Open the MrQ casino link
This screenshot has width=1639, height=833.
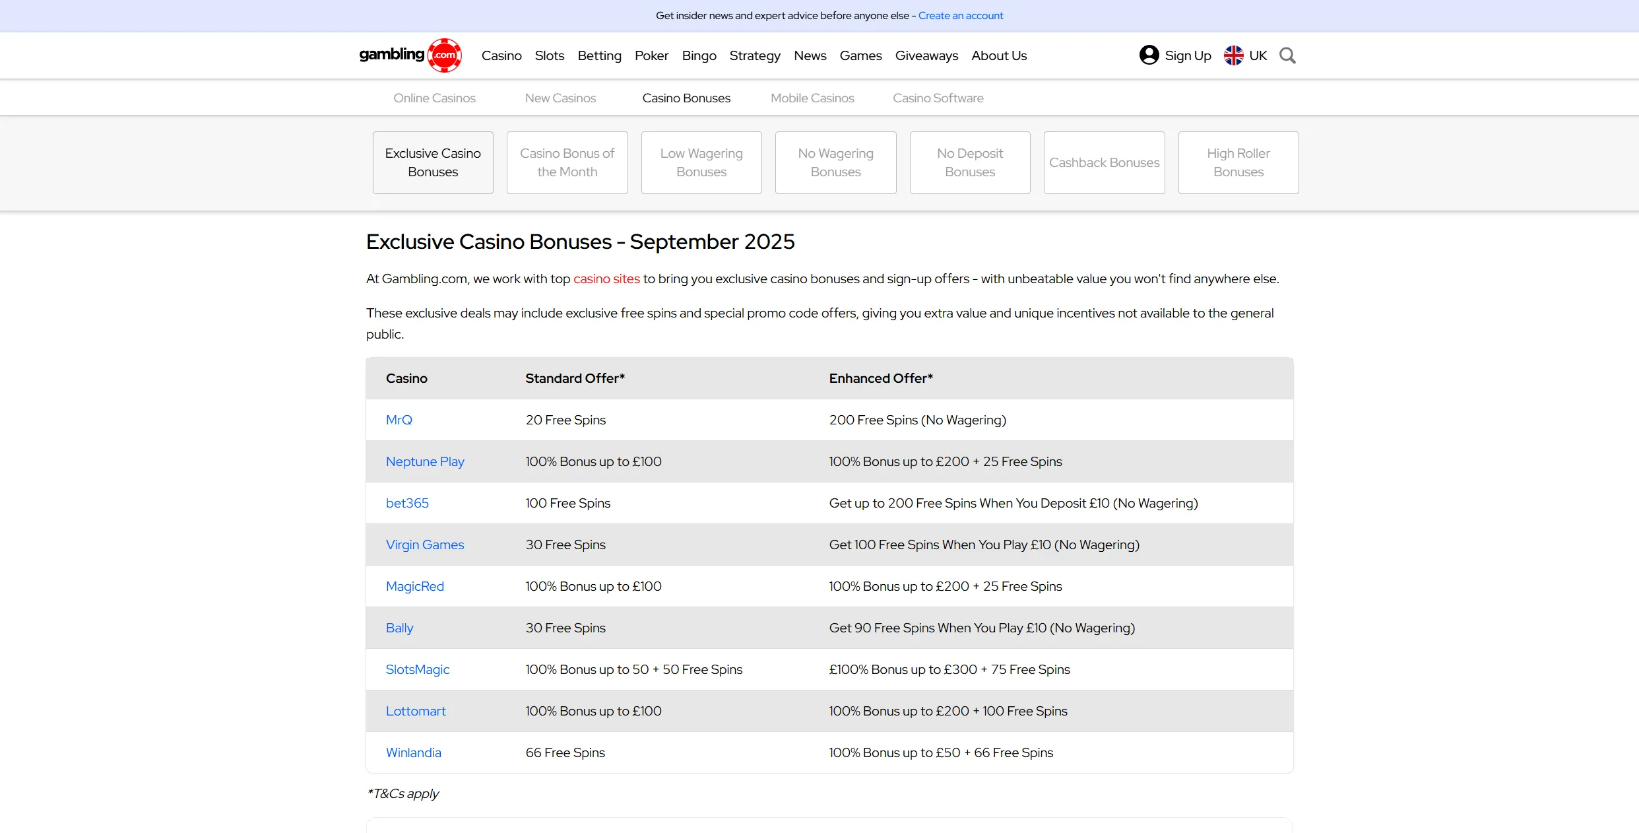399,420
